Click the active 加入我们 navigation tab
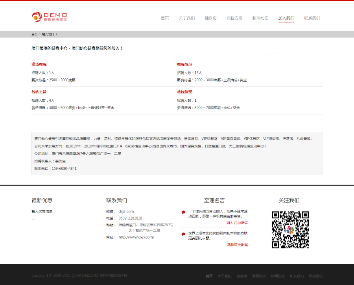Screen dimensions: 354x285 286,18
